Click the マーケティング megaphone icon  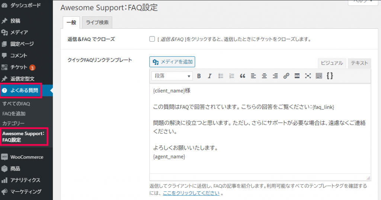pyautogui.click(x=4, y=192)
